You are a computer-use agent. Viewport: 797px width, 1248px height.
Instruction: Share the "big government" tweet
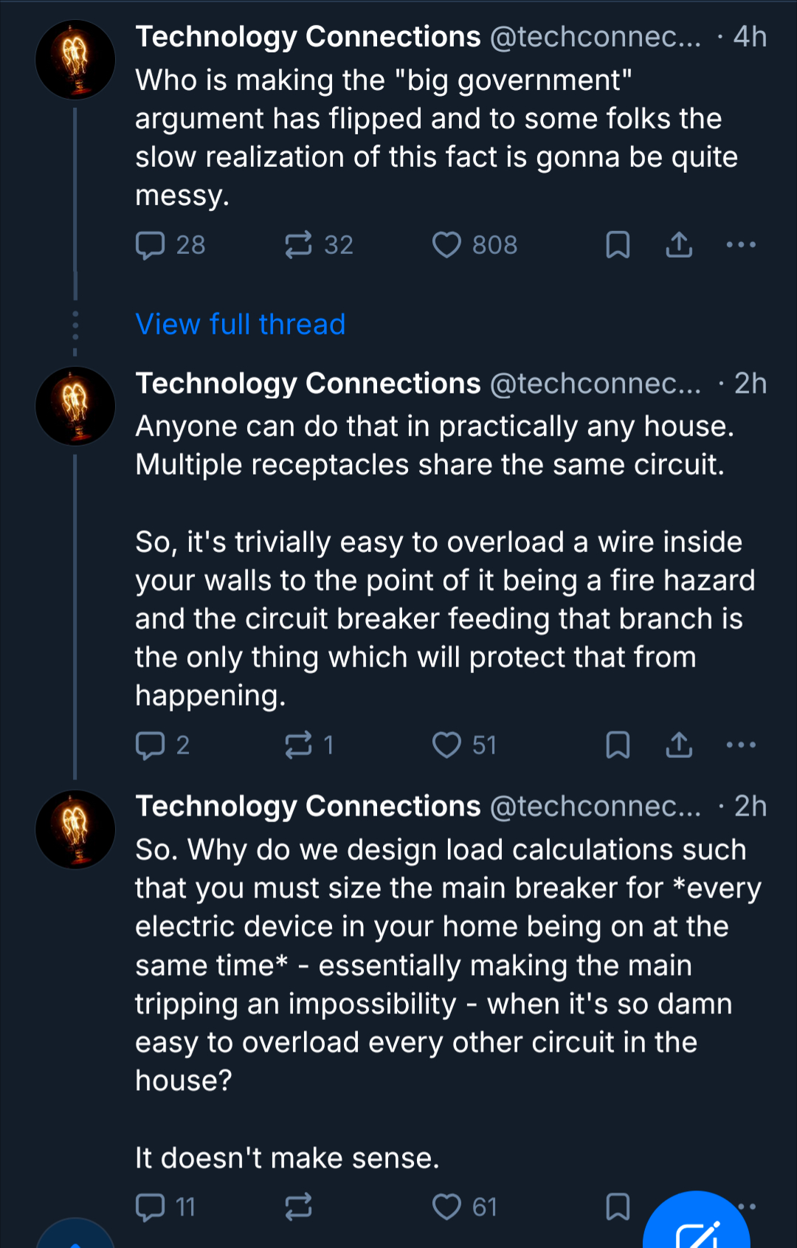(679, 245)
